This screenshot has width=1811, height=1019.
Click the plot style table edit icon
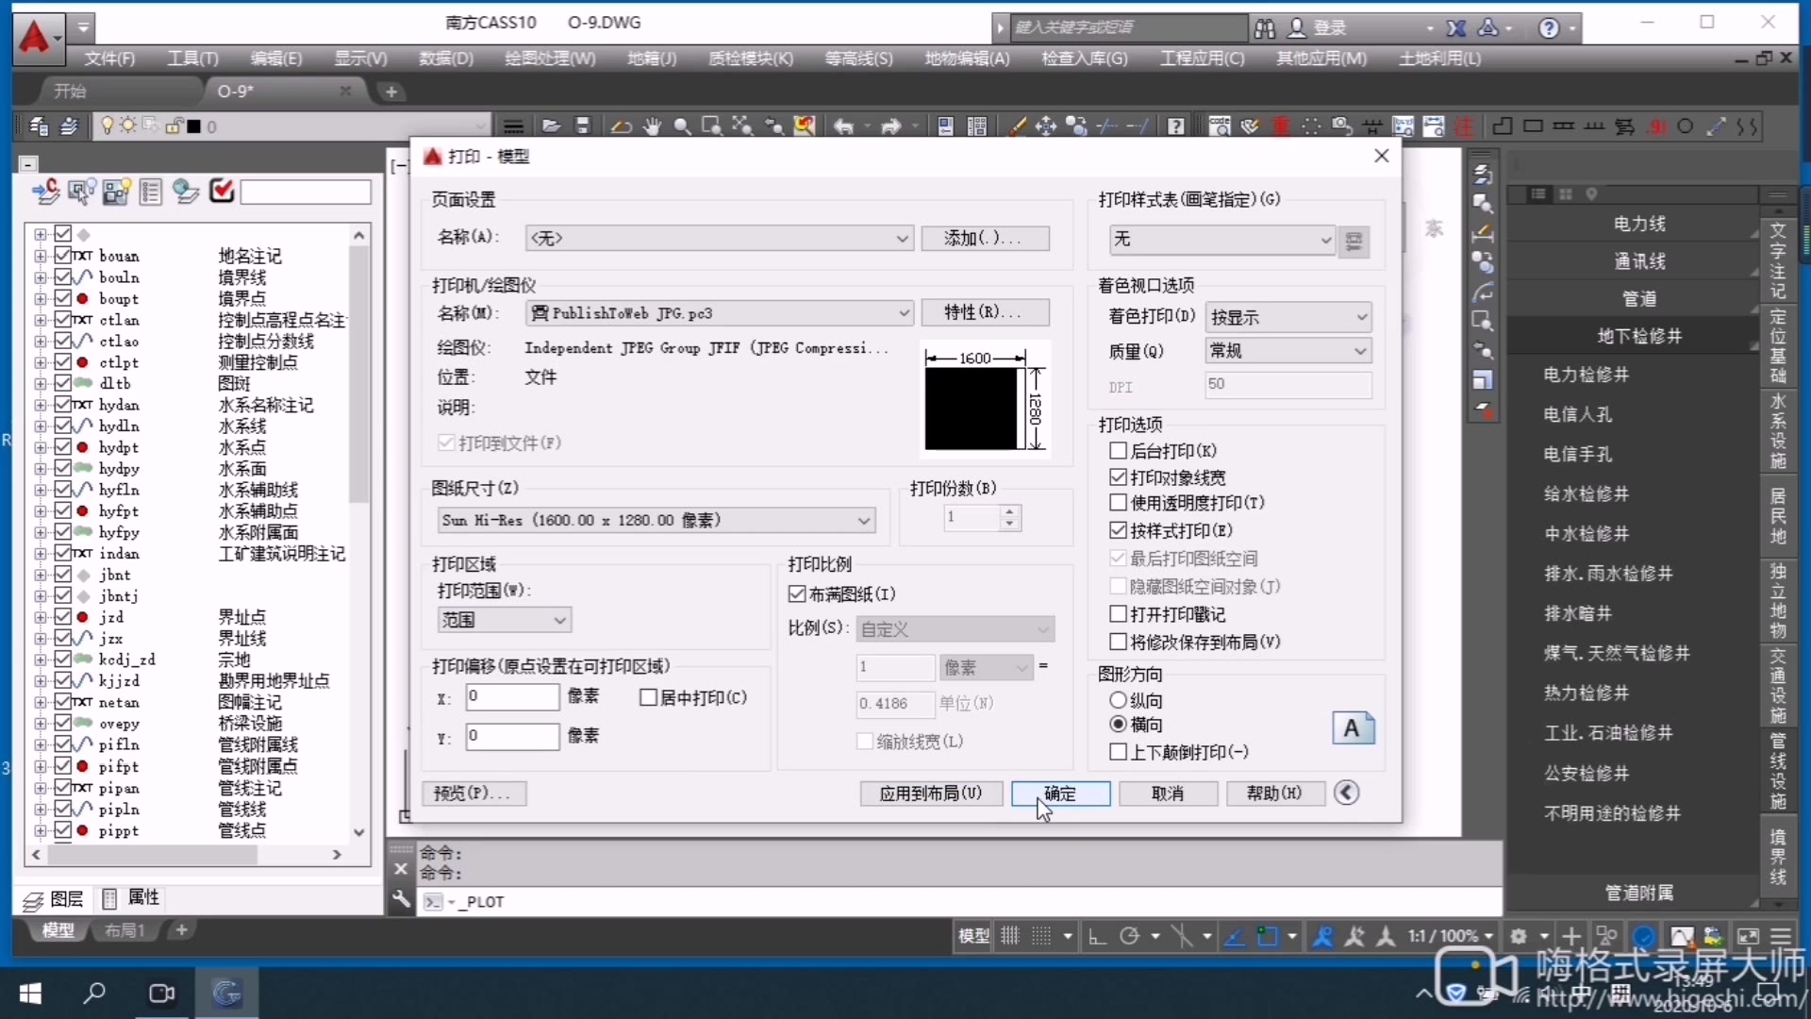pos(1354,241)
